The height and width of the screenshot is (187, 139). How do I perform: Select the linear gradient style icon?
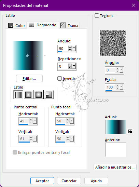[18, 95]
